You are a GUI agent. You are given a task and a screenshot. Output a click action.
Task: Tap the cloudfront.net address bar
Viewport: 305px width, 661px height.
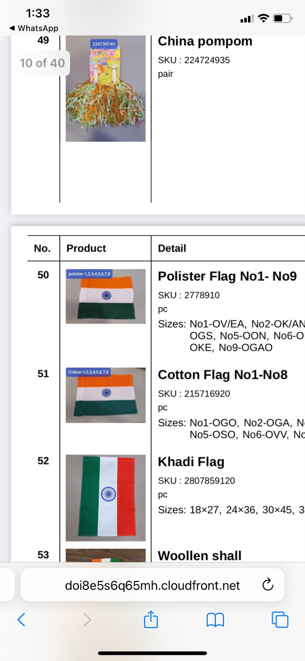152,585
